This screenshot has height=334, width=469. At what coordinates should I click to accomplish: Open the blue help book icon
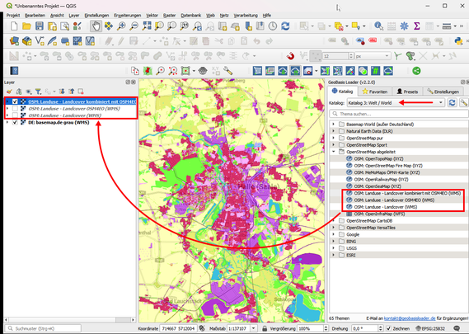tap(14, 71)
